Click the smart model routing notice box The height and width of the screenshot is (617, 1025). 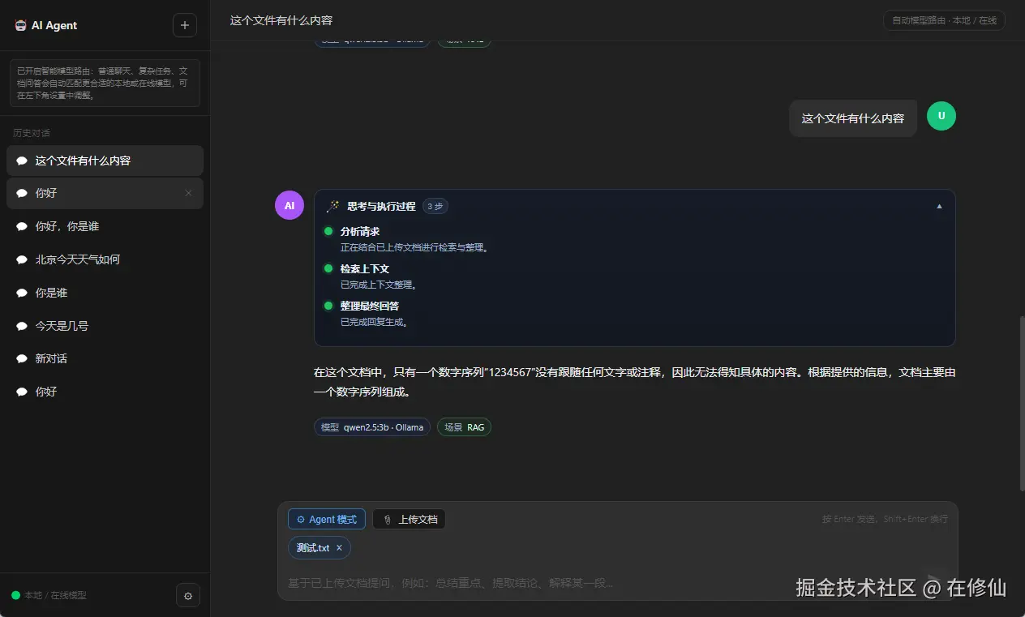(x=105, y=83)
